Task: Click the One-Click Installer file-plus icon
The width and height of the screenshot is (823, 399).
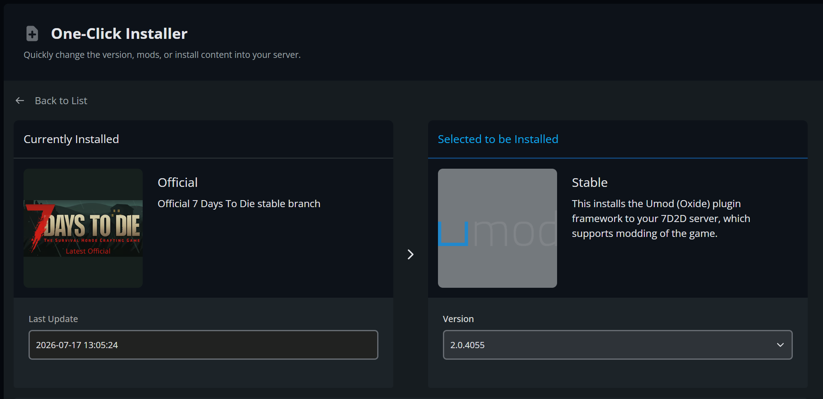Action: (32, 33)
